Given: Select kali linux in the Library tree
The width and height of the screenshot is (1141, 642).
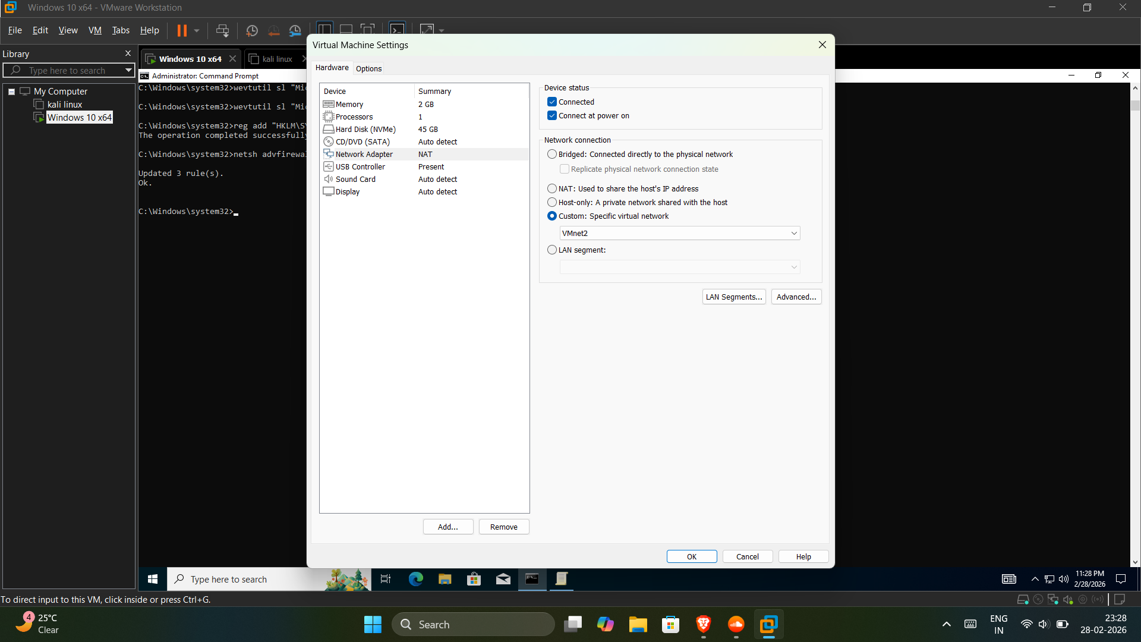Looking at the screenshot, I should 65,105.
